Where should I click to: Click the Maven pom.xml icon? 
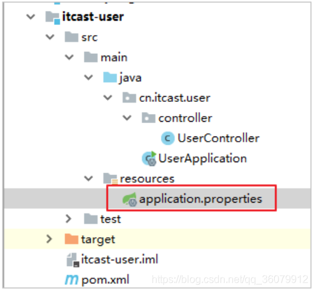(x=71, y=279)
